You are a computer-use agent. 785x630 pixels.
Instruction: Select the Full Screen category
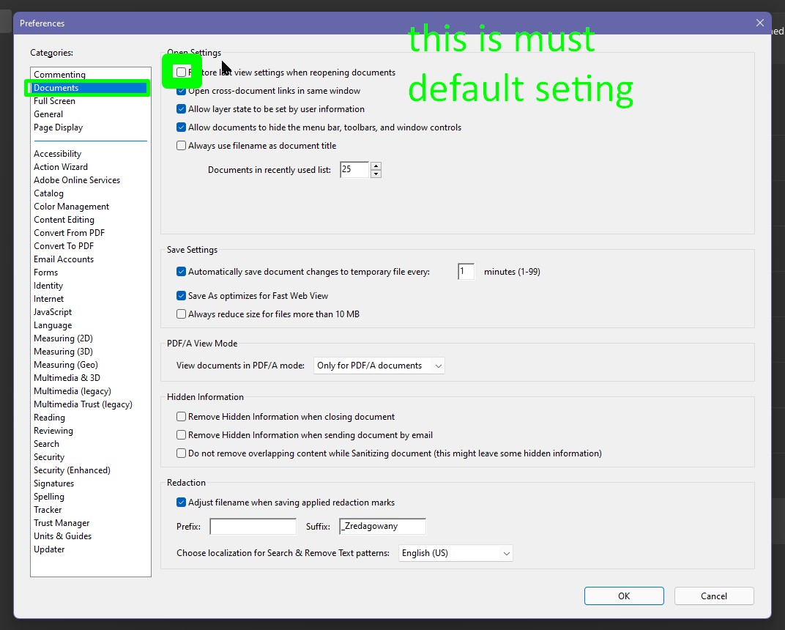pos(54,100)
